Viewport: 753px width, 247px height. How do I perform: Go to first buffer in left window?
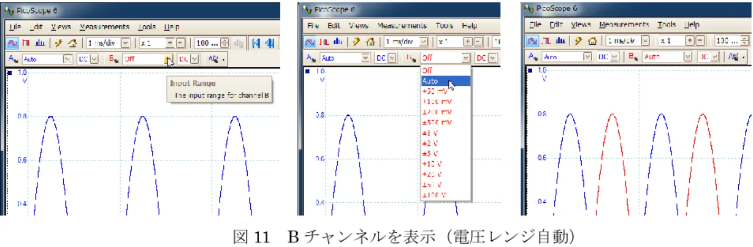[x=256, y=43]
